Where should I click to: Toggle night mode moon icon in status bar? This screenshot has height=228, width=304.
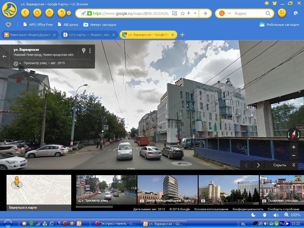click(253, 215)
